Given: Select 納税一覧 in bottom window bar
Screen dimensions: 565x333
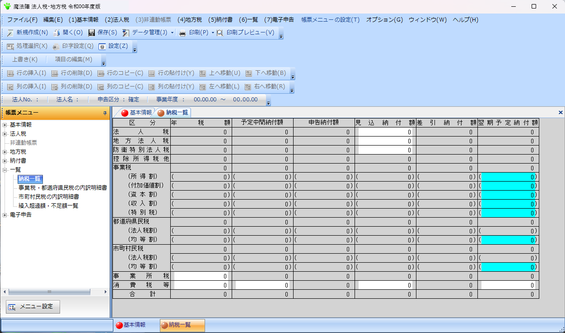Looking at the screenshot, I should point(182,325).
